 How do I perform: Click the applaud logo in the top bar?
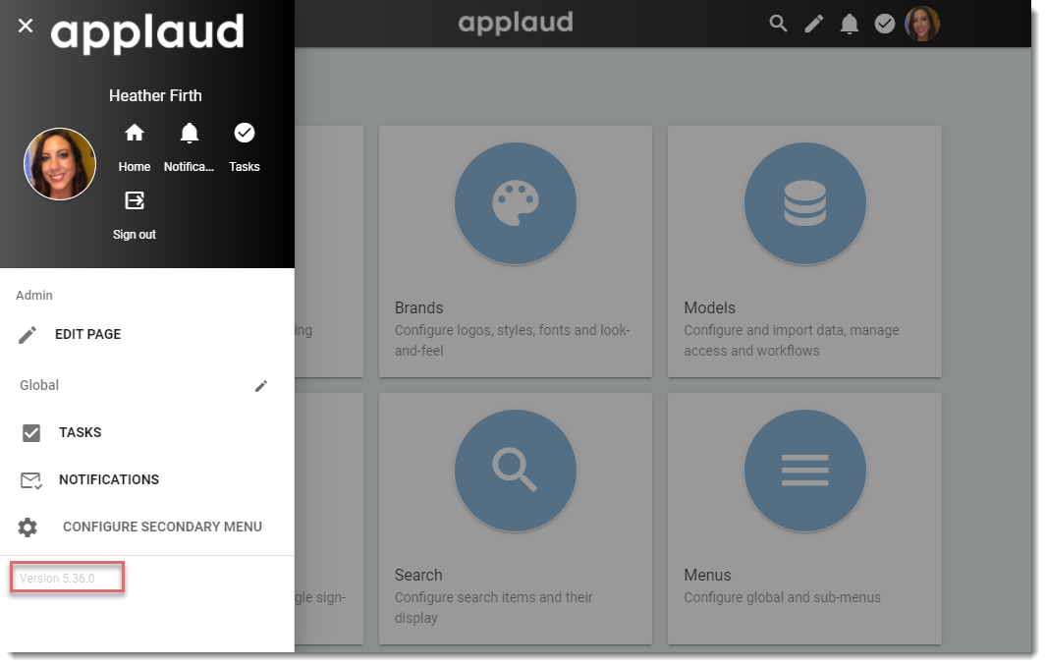click(x=516, y=24)
